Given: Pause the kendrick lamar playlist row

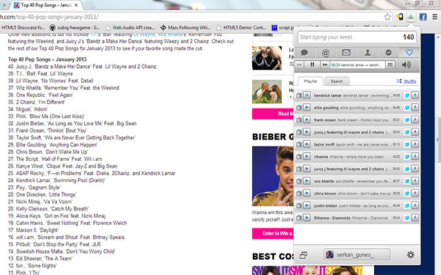Looking at the screenshot, I should (x=307, y=95).
